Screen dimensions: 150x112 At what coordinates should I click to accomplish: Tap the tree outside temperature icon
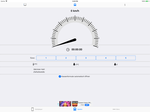(74, 64)
